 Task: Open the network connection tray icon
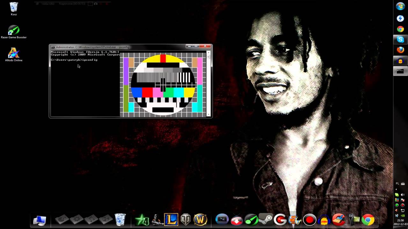pyautogui.click(x=403, y=210)
